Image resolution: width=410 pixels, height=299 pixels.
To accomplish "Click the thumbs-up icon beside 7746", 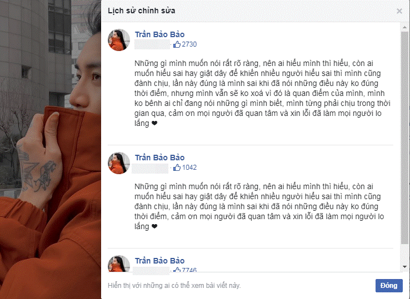I will point(177,270).
